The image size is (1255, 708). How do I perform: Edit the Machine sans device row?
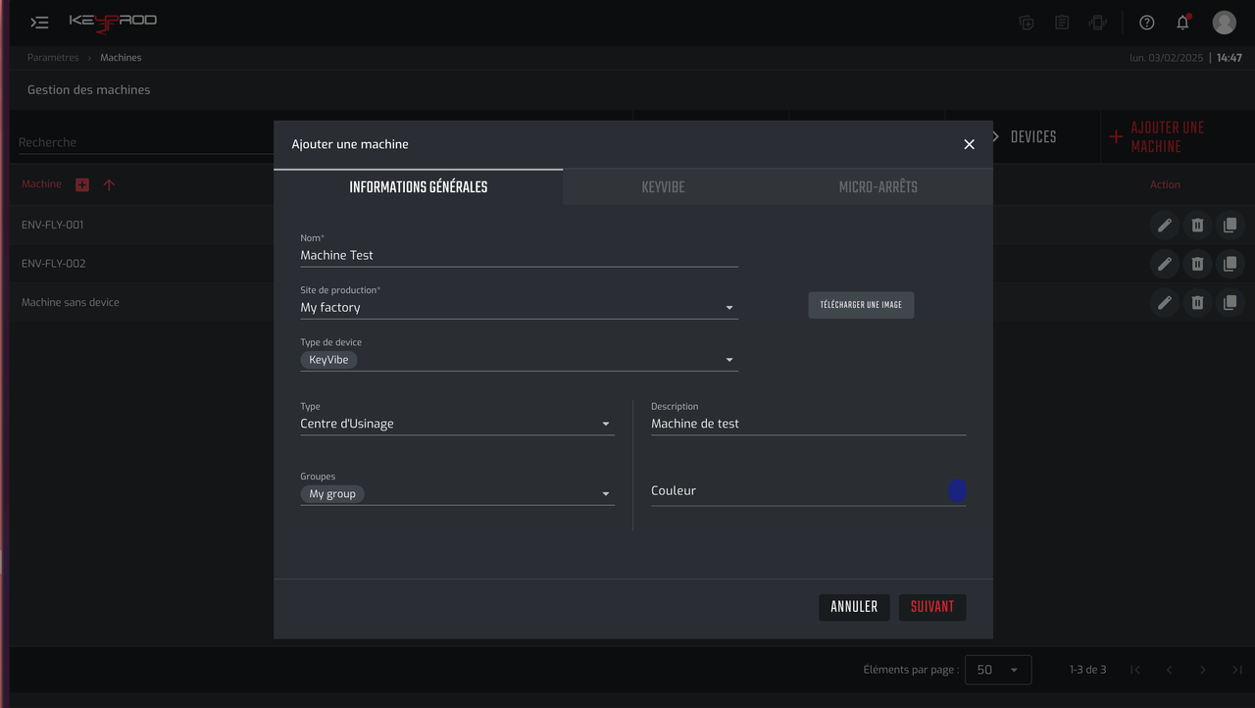[x=1164, y=302]
